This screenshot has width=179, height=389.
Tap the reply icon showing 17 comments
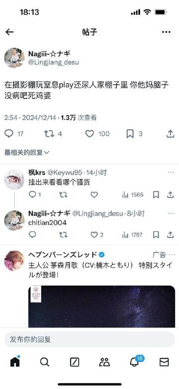coord(9,134)
